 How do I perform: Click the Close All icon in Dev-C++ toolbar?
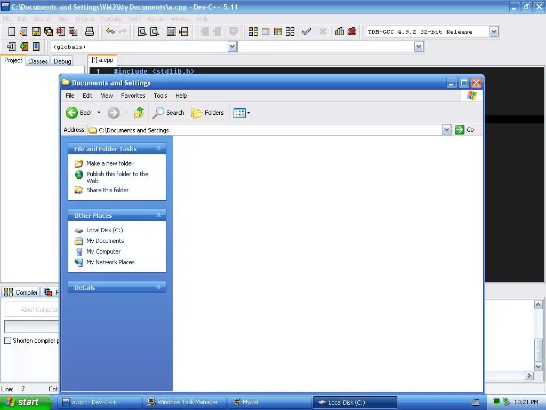click(73, 31)
